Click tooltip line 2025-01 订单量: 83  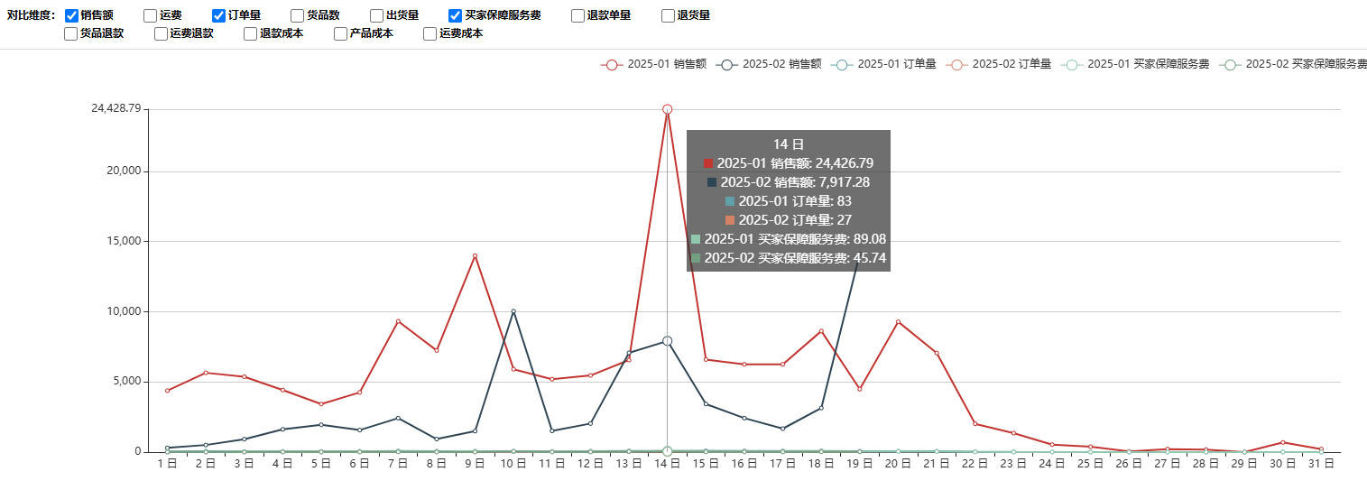789,201
